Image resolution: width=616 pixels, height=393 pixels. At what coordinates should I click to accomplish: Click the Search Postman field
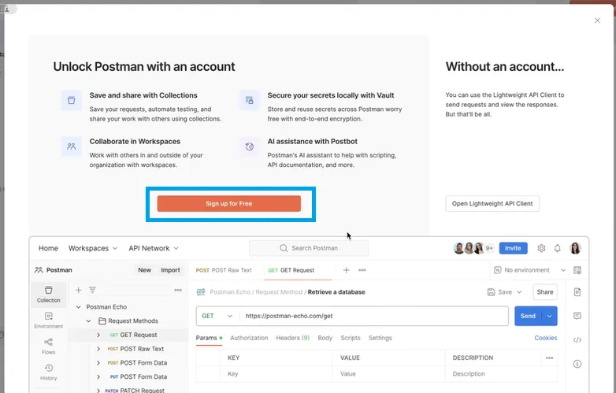(309, 248)
